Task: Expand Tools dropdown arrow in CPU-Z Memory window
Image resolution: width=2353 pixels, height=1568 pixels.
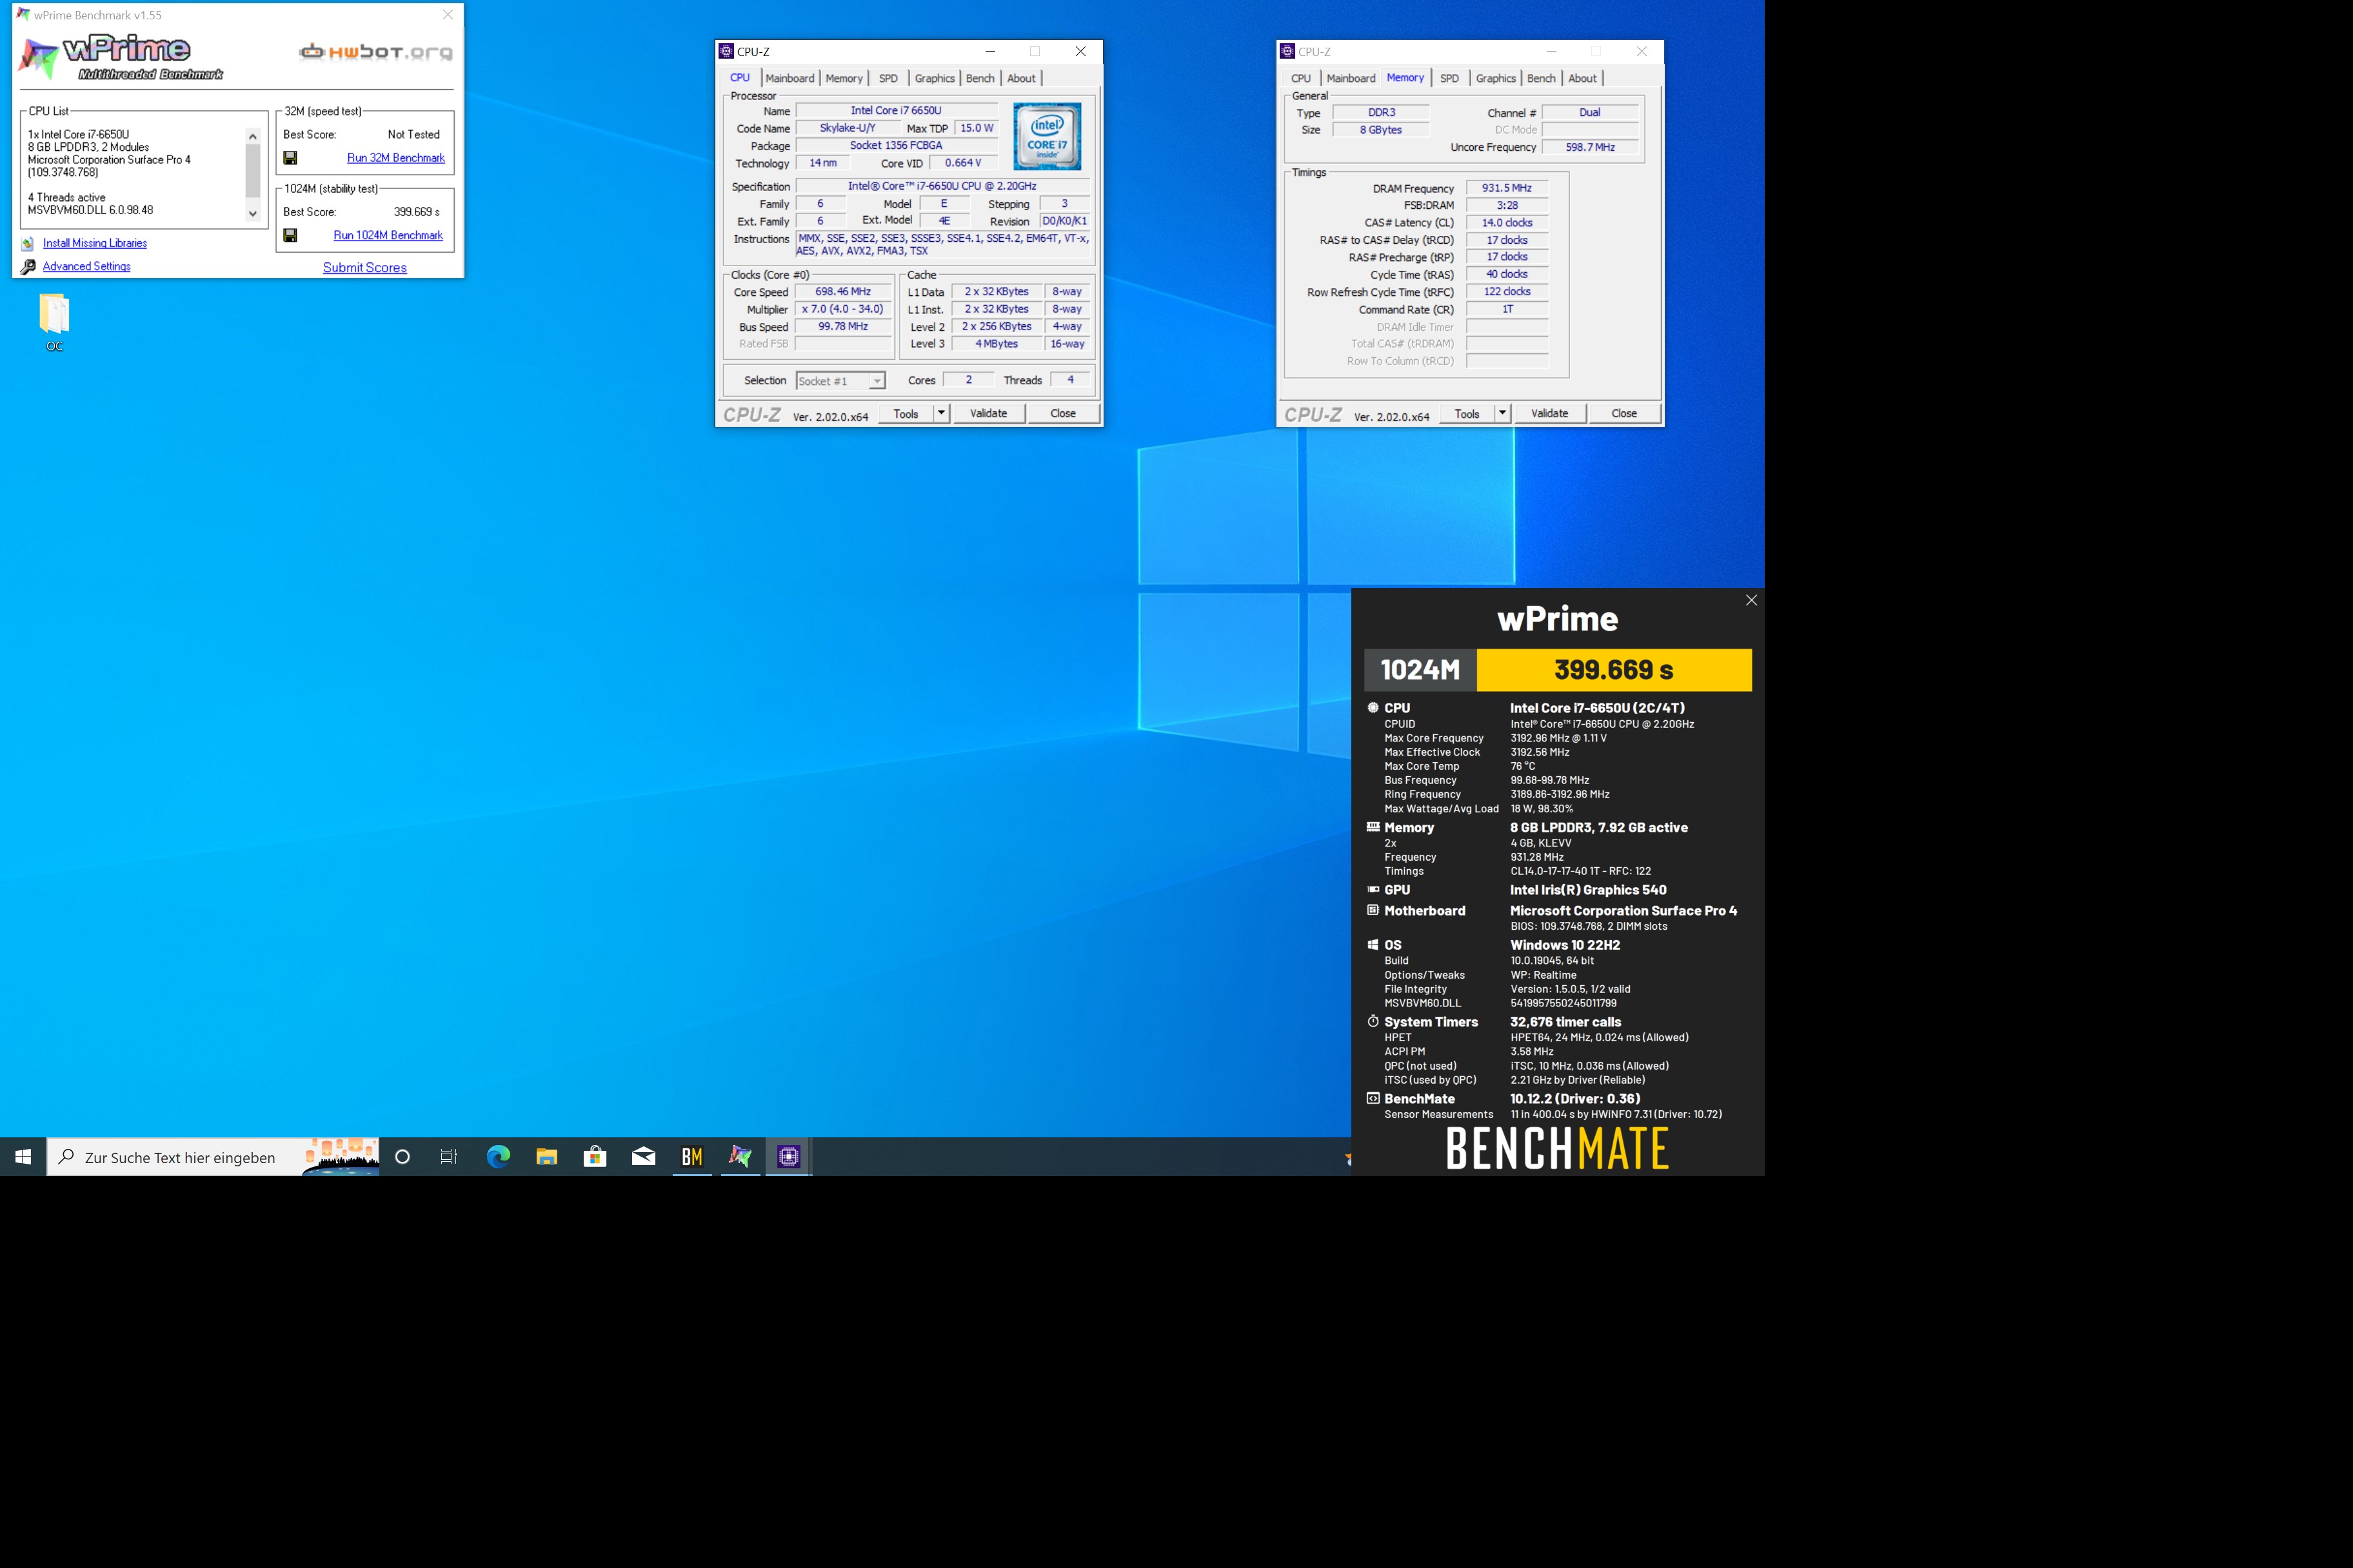Action: click(1502, 413)
